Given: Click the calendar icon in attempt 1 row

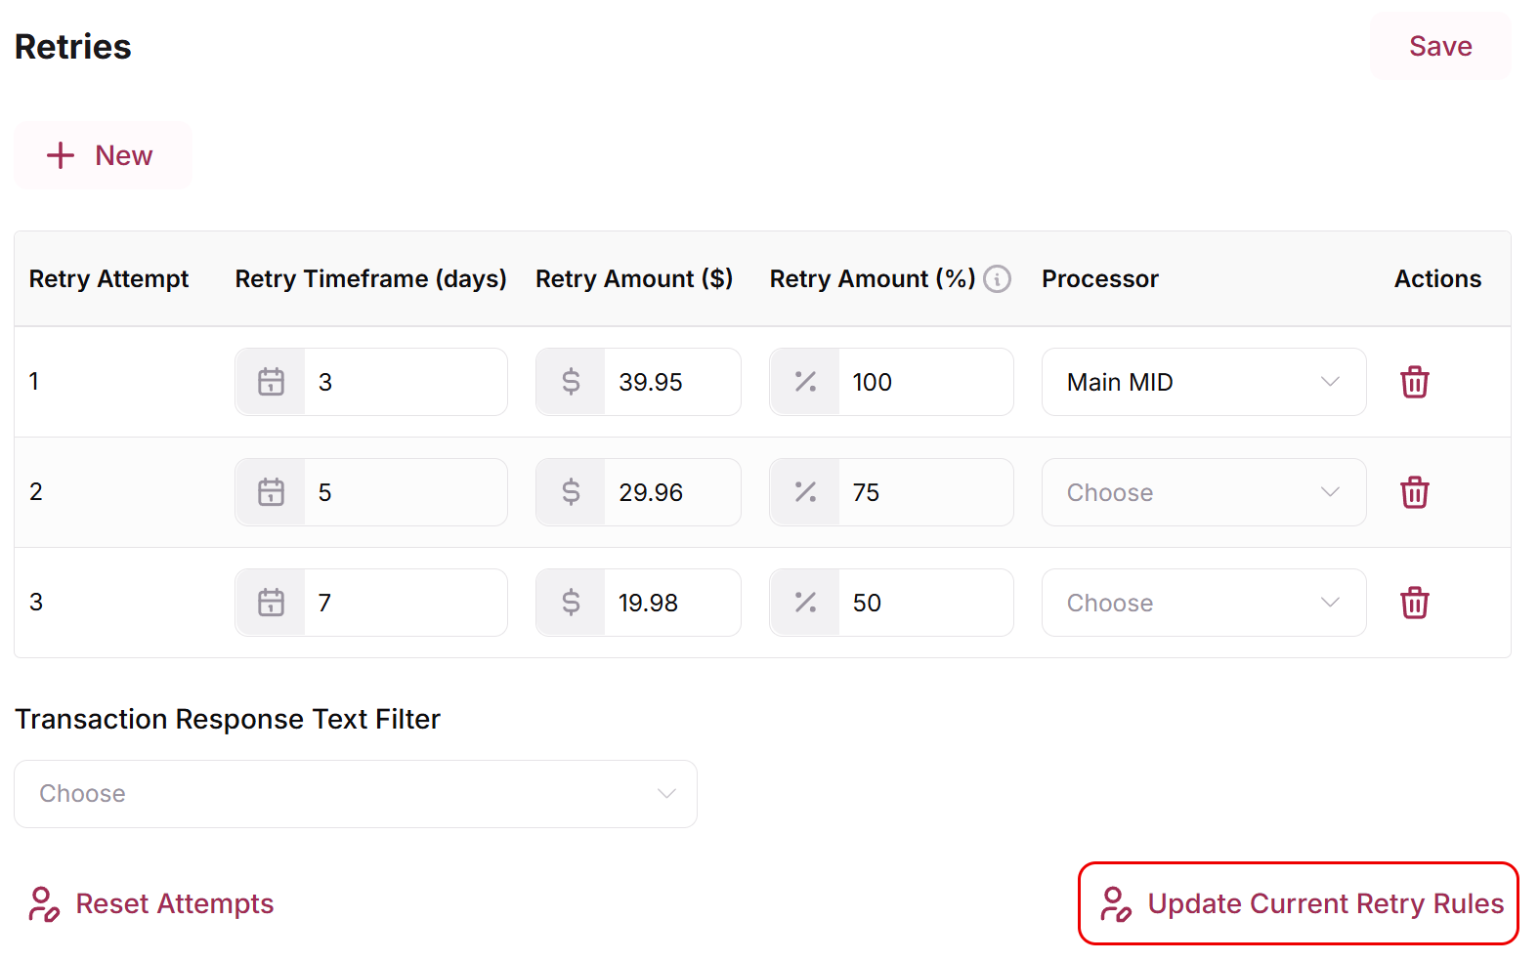Looking at the screenshot, I should click(x=271, y=382).
